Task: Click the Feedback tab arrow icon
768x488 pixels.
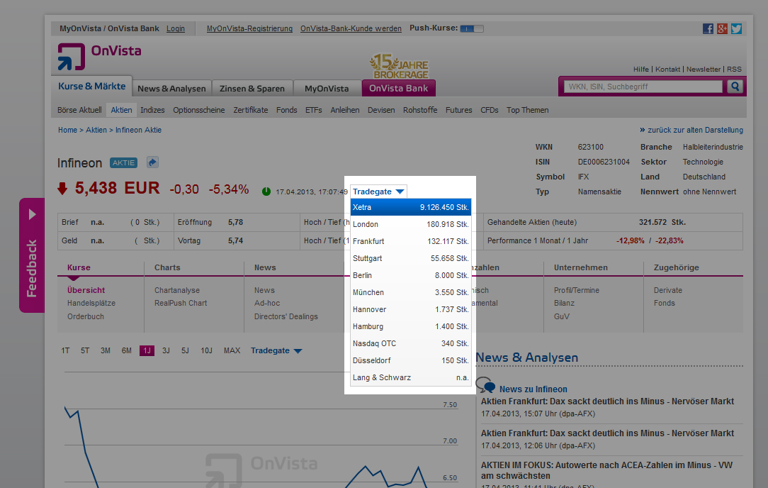Action: pyautogui.click(x=32, y=214)
